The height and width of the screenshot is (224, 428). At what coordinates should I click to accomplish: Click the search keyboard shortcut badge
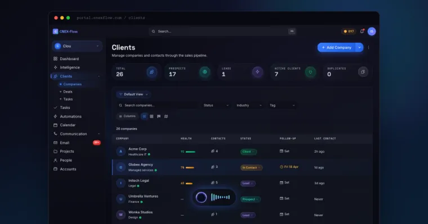[292, 31]
